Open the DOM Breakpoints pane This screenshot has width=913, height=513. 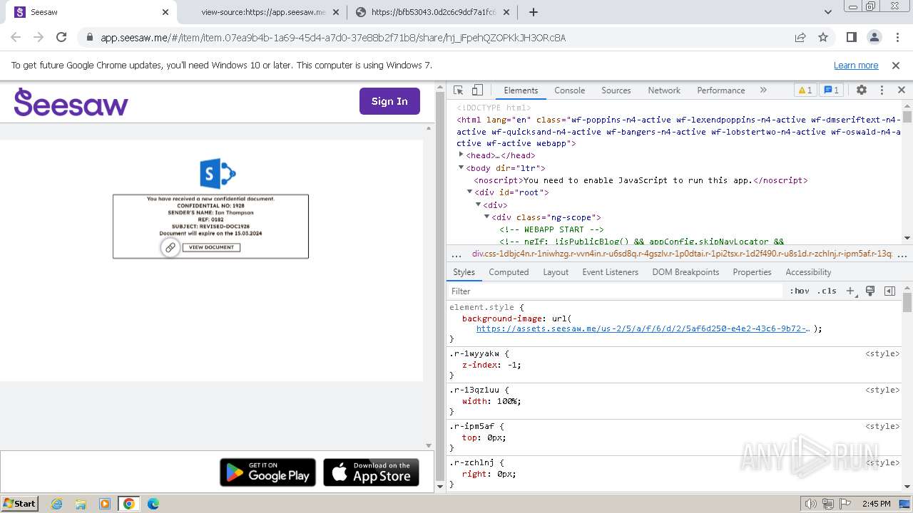686,272
